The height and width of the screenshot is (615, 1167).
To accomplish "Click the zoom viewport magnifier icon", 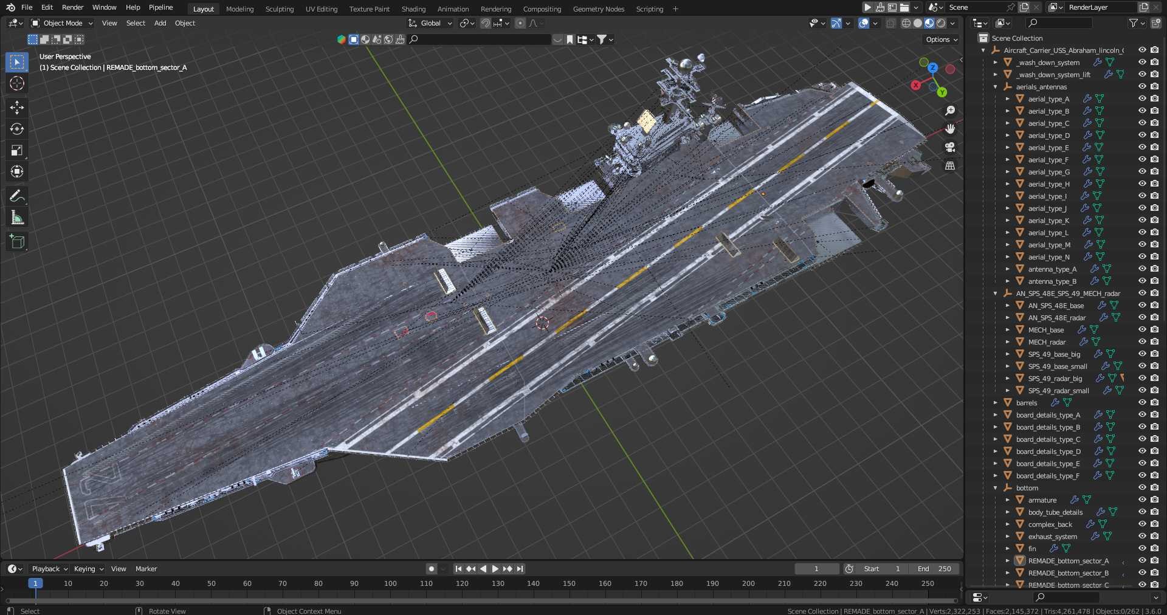I will pos(950,111).
